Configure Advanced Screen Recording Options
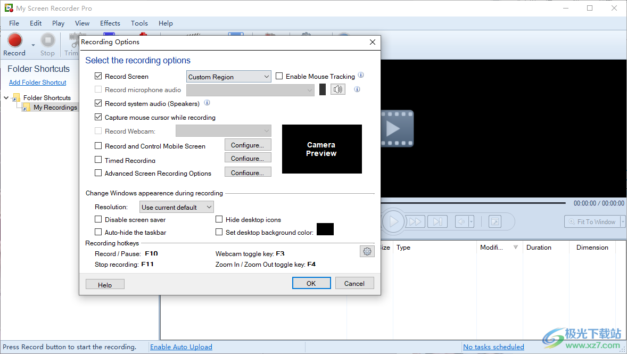Screen dimensions: 627x354 247,171
